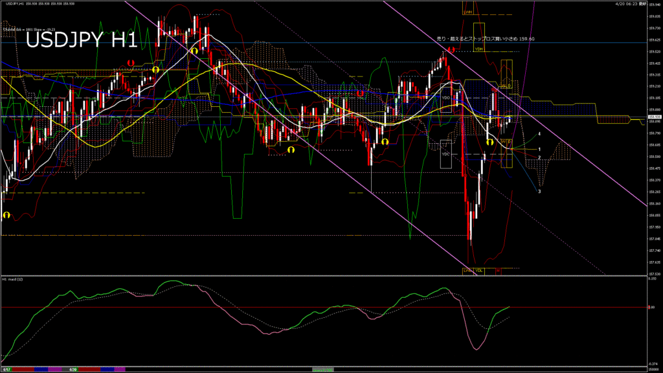663x373 pixels.
Task: Click the Channel Size slope info label
Action: 28,29
